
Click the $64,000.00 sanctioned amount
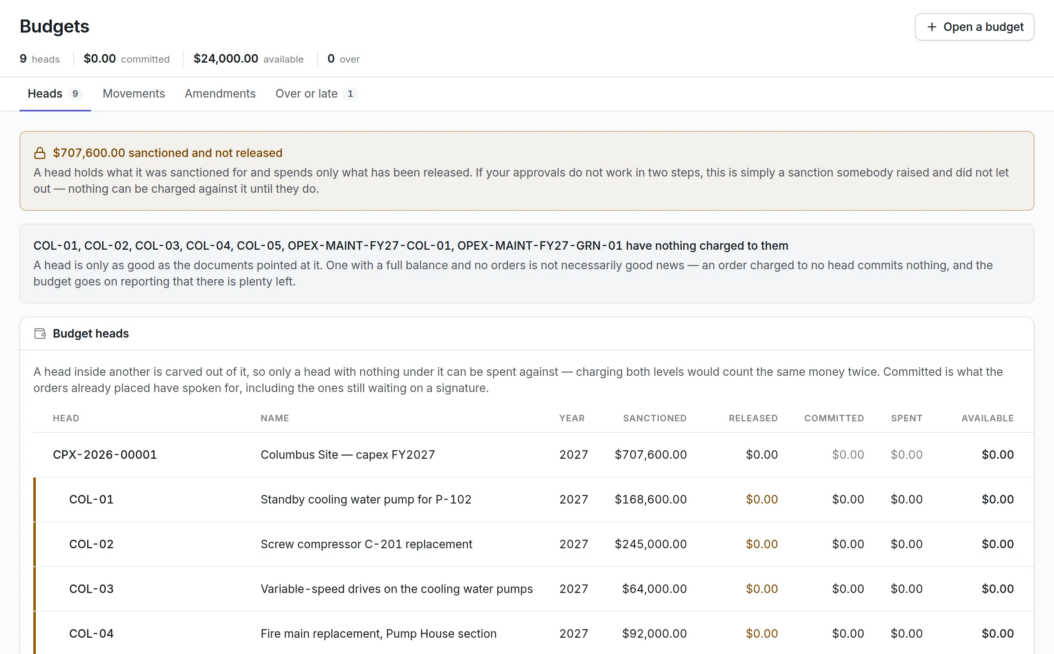point(654,589)
